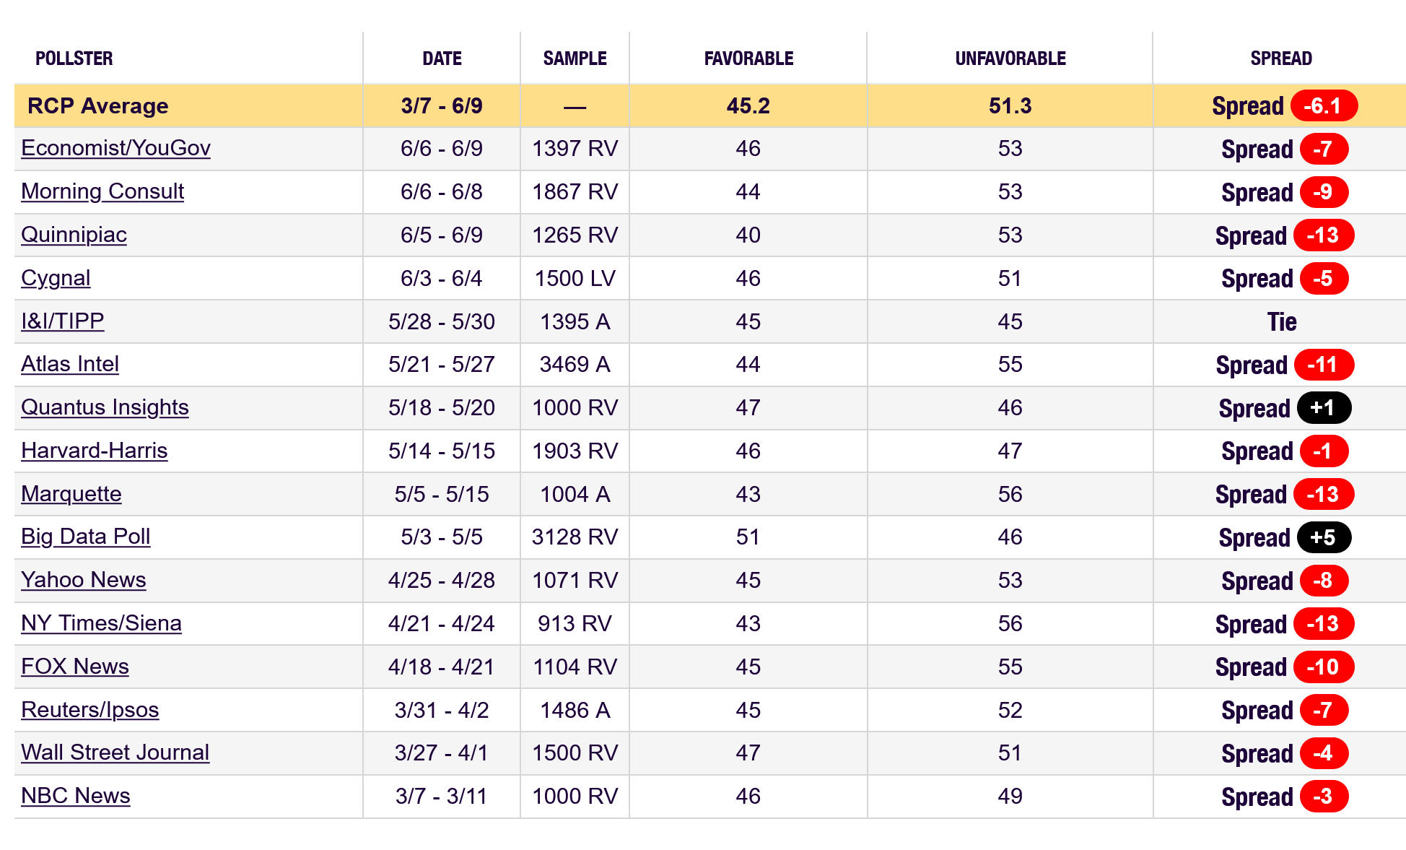The image size is (1406, 850).
Task: Open the Harvard-Harris poll link
Action: coord(94,451)
